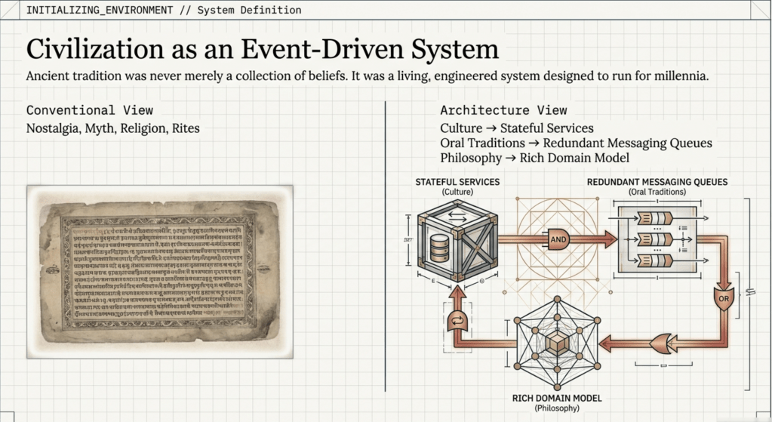Click the OR gate shield icon
772x422 pixels.
coord(723,298)
